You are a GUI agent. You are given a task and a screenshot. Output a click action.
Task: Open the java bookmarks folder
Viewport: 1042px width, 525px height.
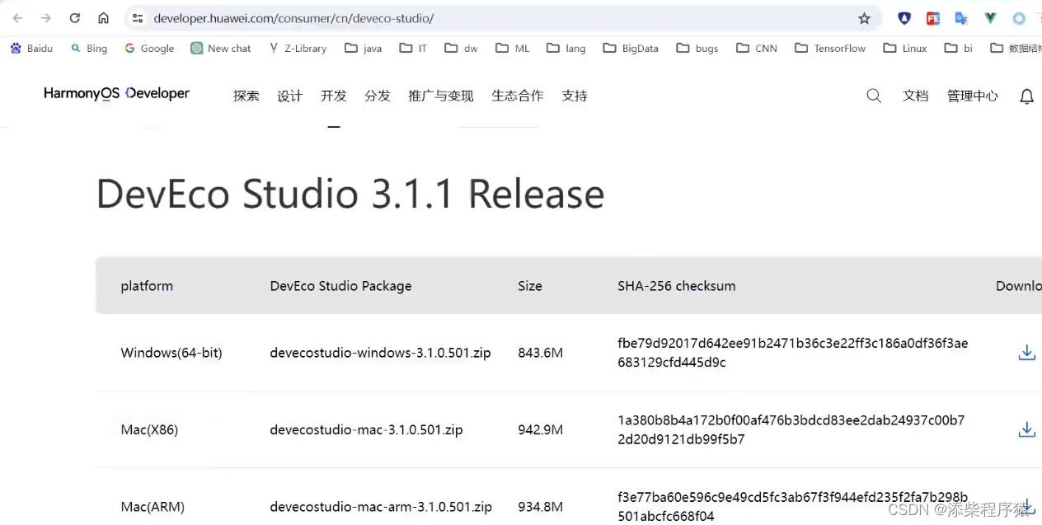[x=364, y=49]
